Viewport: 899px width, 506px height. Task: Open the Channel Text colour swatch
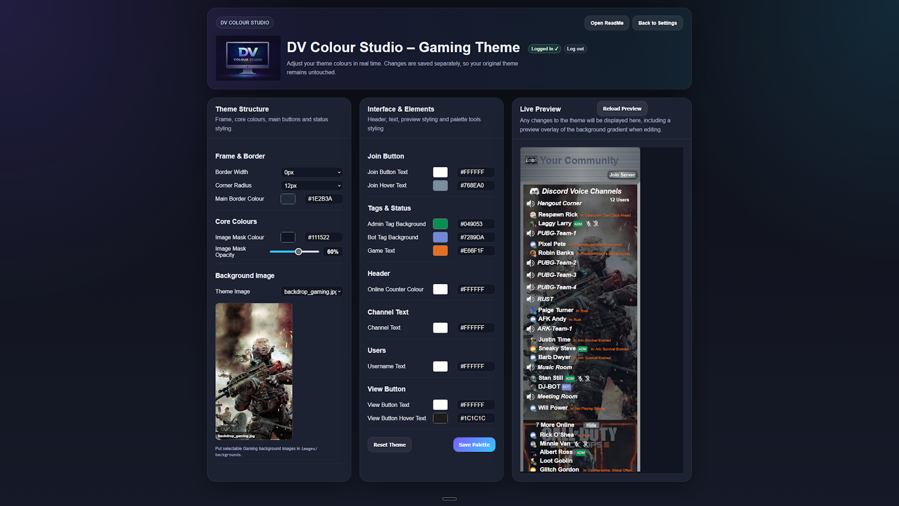point(441,328)
